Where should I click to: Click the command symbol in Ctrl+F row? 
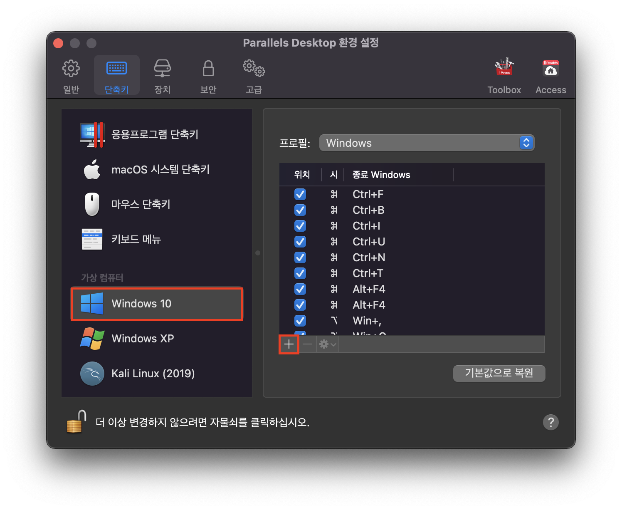tap(334, 194)
